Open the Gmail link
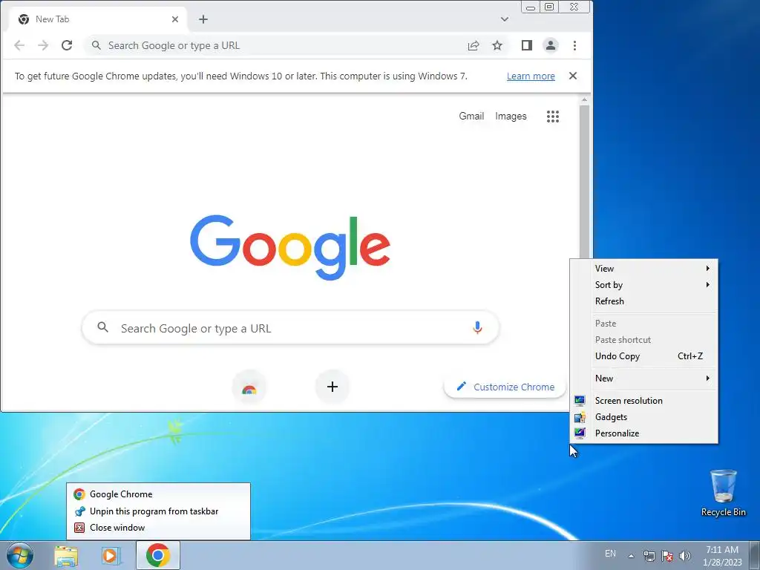Screen dimensions: 760x570 click(471, 117)
